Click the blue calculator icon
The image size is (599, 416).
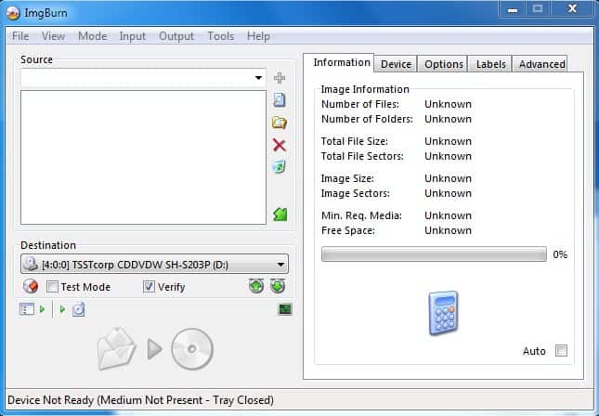(444, 313)
